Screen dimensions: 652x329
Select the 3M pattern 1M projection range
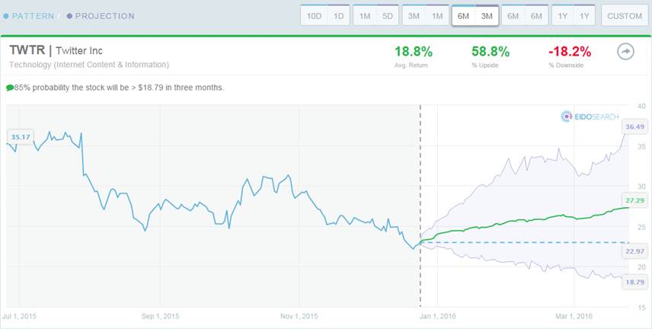(425, 16)
